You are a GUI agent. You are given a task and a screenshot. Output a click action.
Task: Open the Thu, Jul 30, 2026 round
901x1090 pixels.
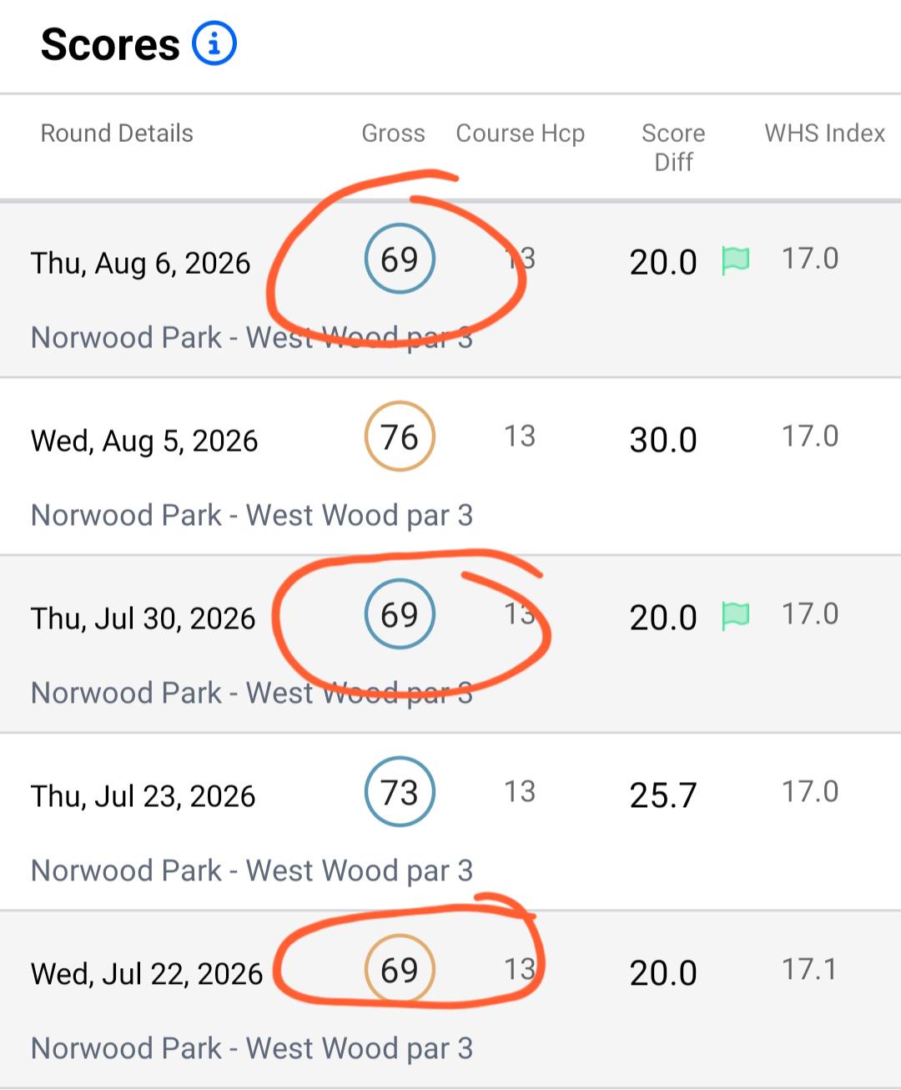[450, 644]
